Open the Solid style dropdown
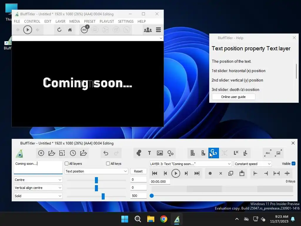The image size is (301, 226). click(x=38, y=196)
